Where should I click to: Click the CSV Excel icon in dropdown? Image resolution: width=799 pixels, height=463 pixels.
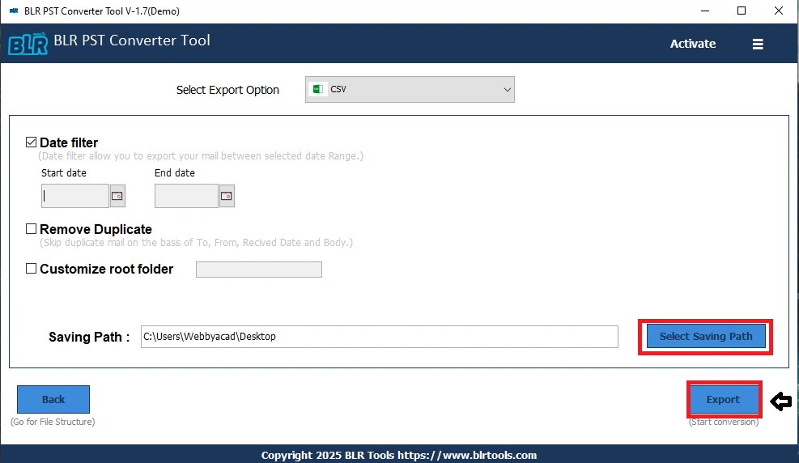(x=318, y=89)
